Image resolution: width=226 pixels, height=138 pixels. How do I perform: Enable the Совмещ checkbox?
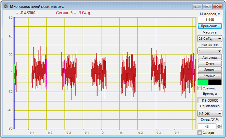(x=200, y=88)
